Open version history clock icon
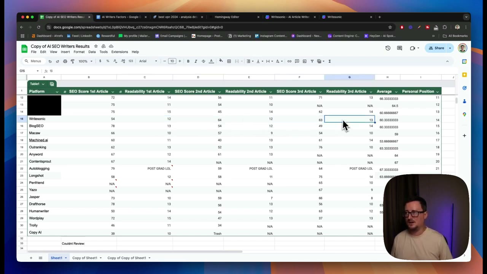 [388, 48]
